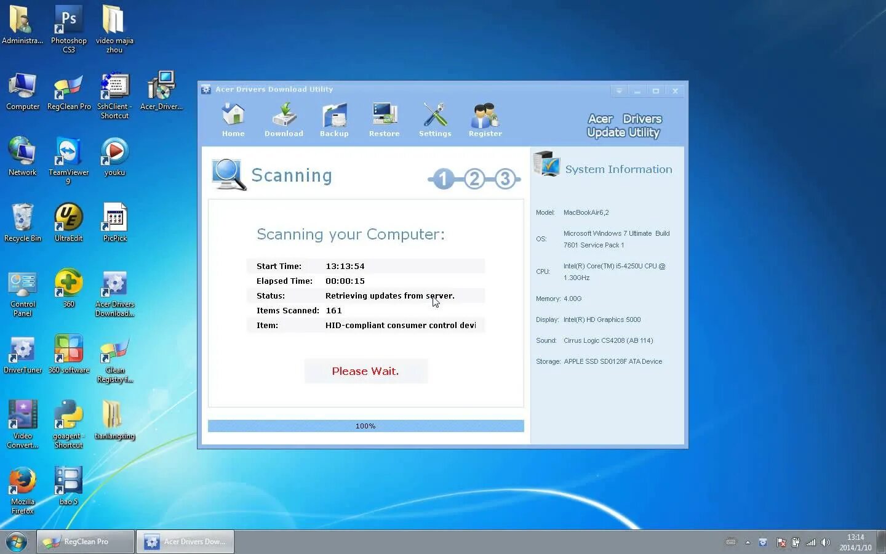Open the Windows Start menu

[17, 542]
